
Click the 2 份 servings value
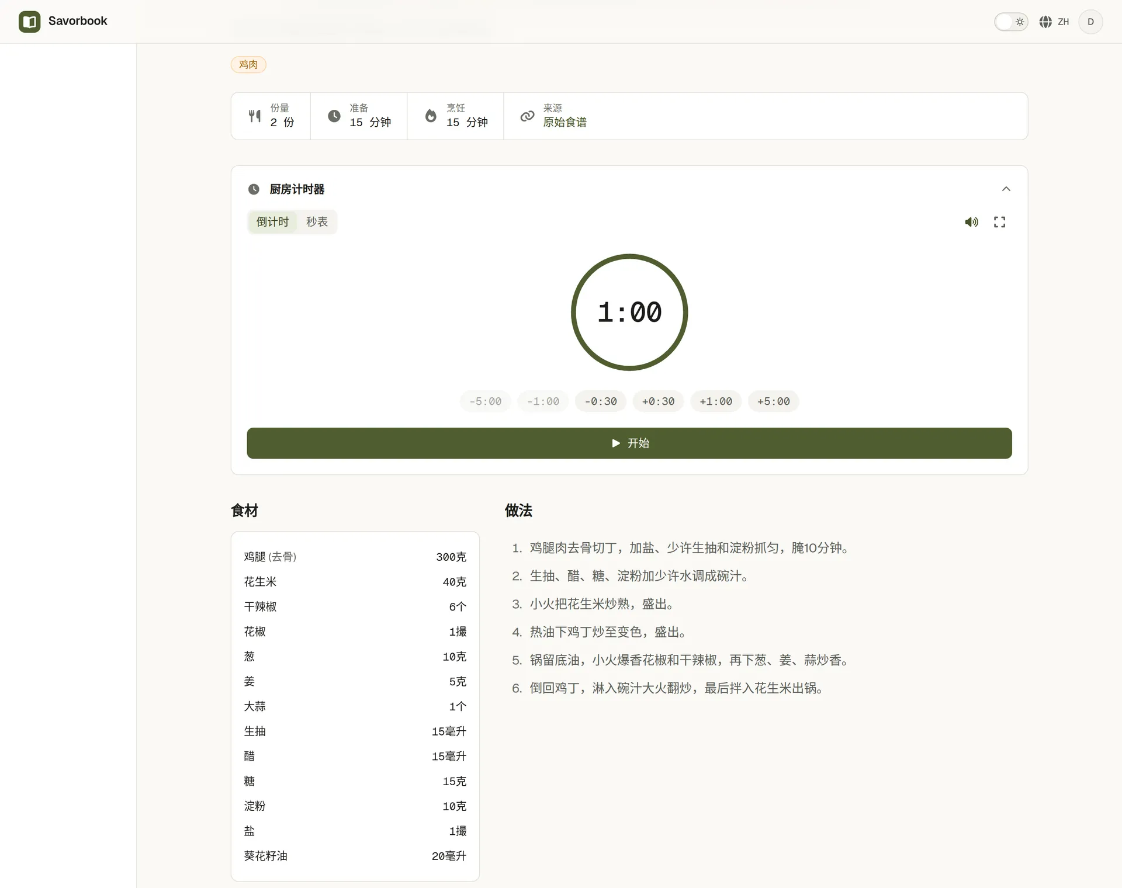282,122
